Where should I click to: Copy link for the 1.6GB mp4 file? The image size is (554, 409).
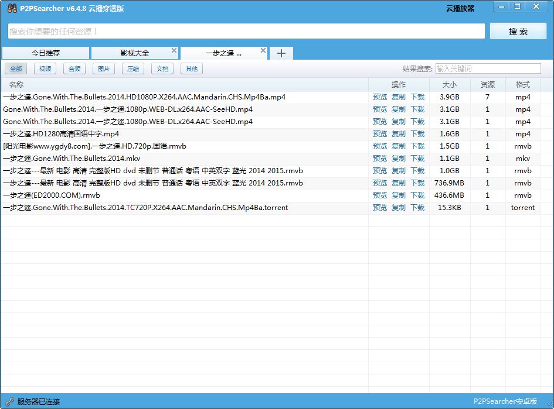coord(399,134)
